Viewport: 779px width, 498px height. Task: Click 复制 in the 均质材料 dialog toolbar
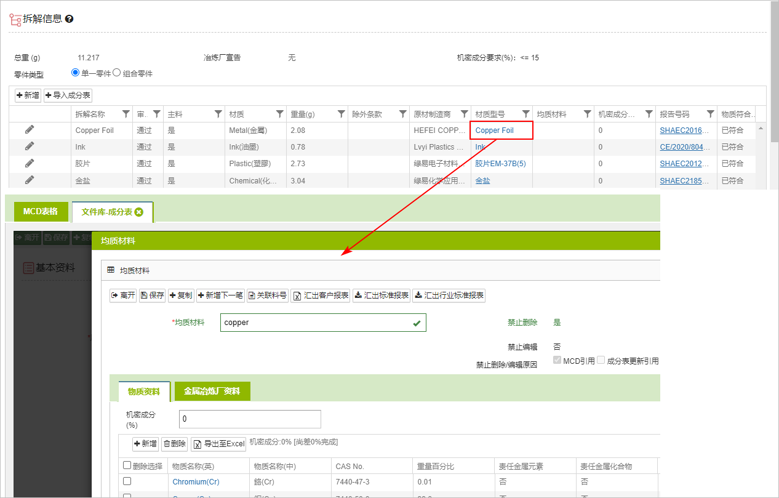(x=181, y=295)
